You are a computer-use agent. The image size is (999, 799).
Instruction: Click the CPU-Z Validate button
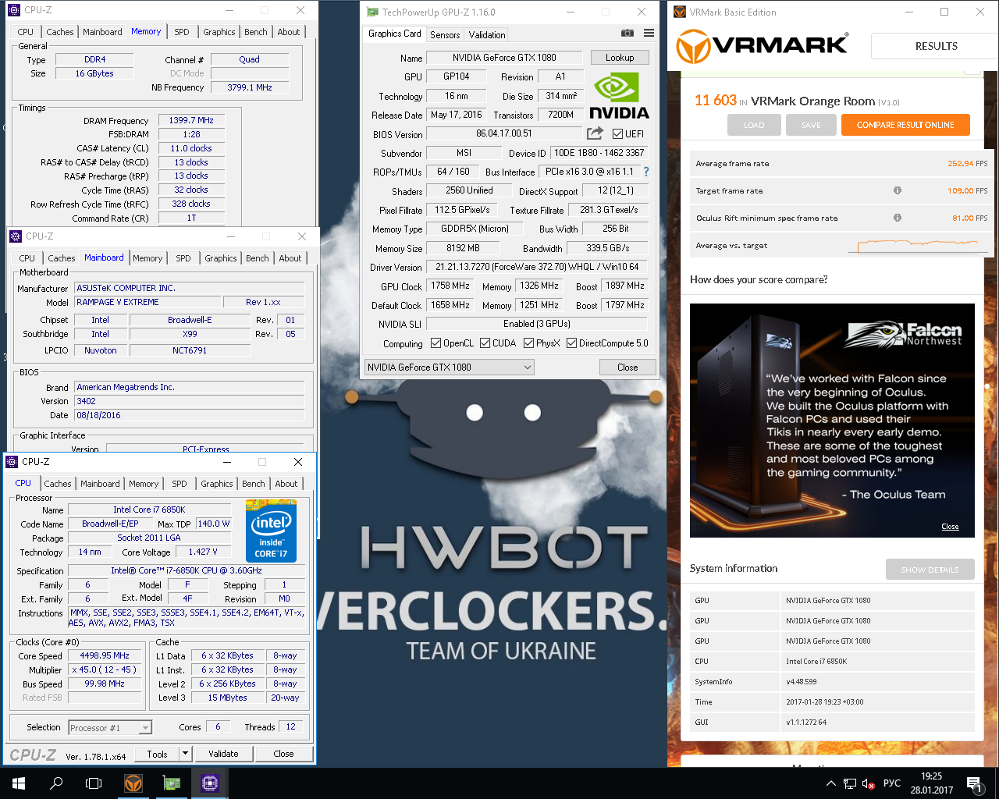click(x=224, y=754)
